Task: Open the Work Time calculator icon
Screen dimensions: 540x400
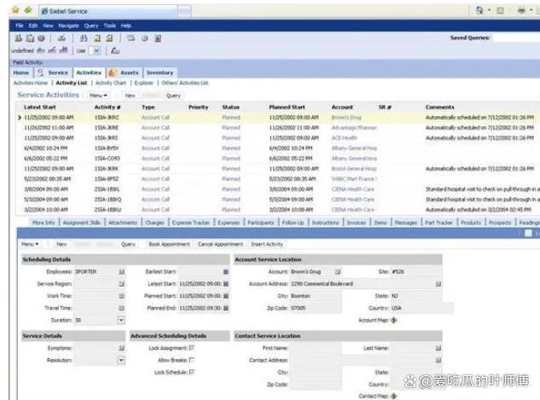Action: tap(121, 296)
